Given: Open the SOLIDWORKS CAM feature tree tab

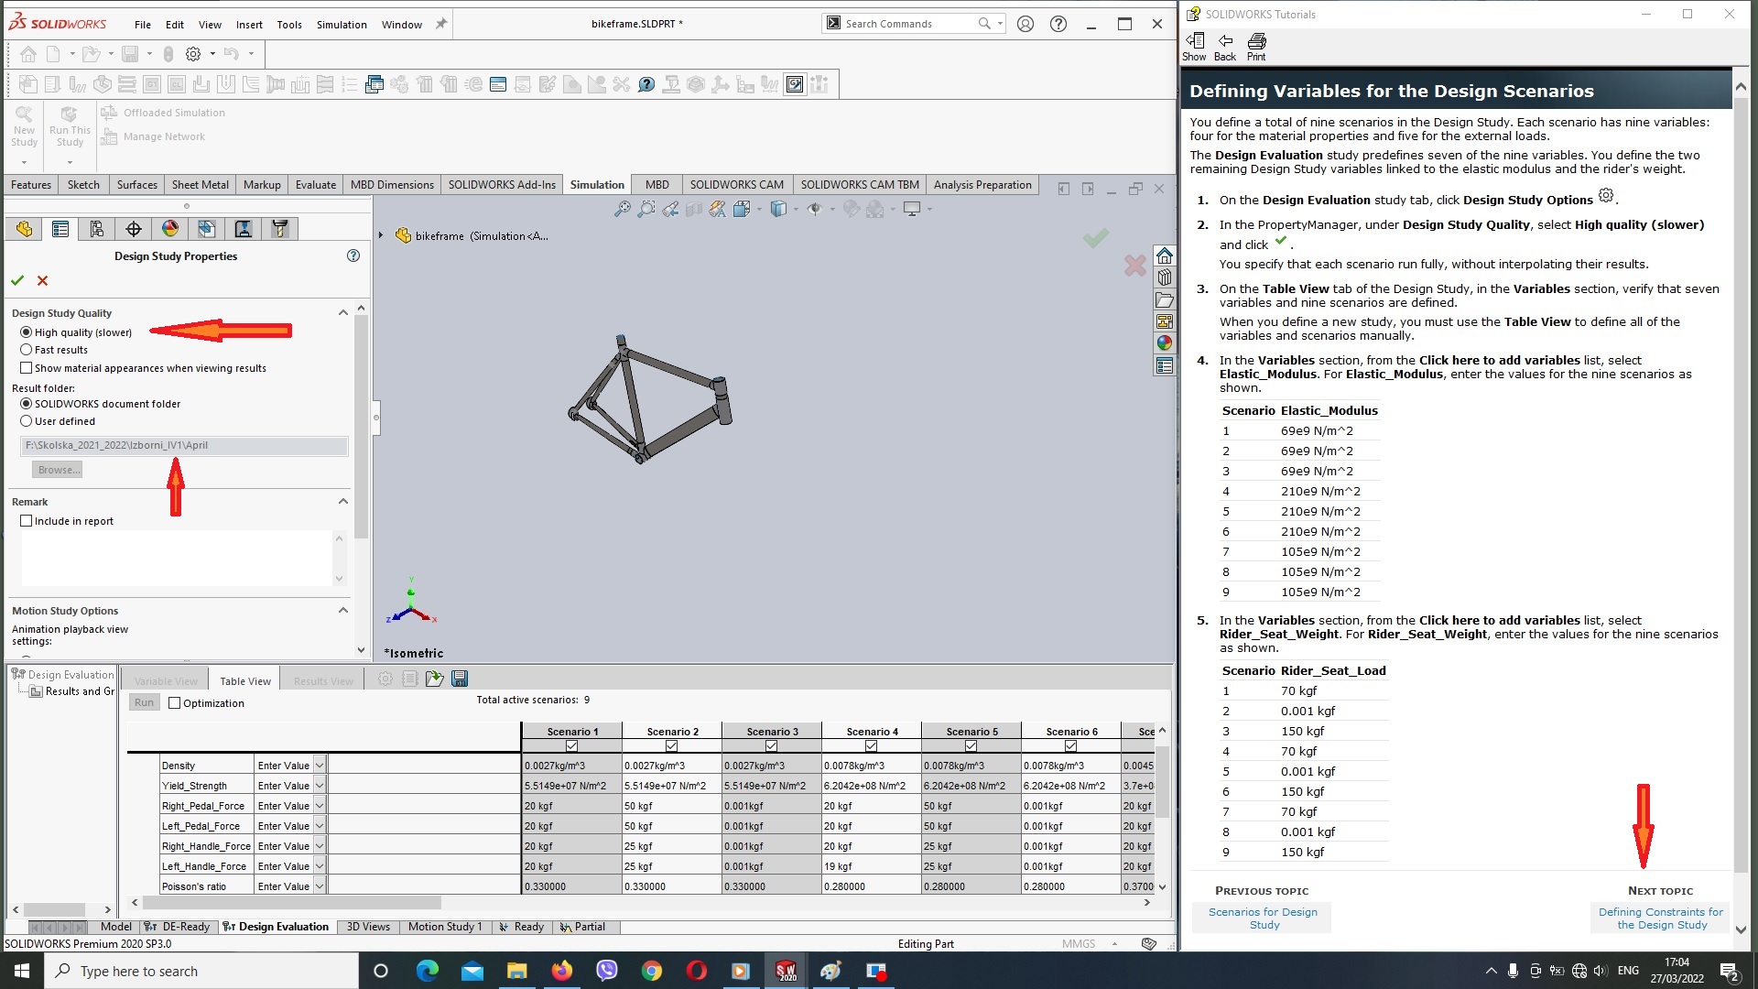Looking at the screenshot, I should pos(207,229).
